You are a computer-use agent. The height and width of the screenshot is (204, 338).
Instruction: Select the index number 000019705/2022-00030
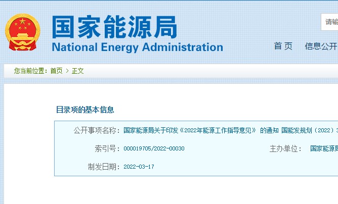coord(154,148)
